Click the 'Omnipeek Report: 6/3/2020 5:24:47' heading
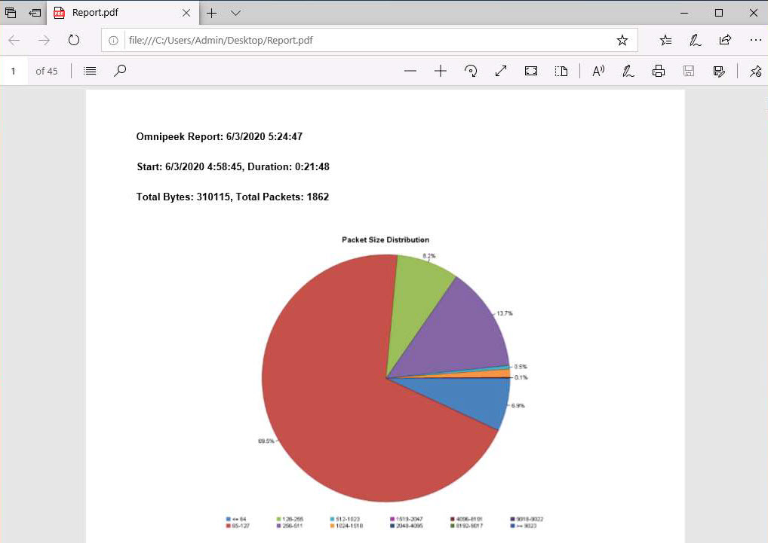The width and height of the screenshot is (768, 543). [219, 137]
